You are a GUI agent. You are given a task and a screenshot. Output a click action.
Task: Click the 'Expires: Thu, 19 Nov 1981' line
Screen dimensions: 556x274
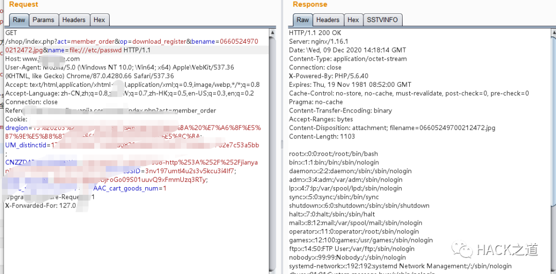[x=350, y=85]
